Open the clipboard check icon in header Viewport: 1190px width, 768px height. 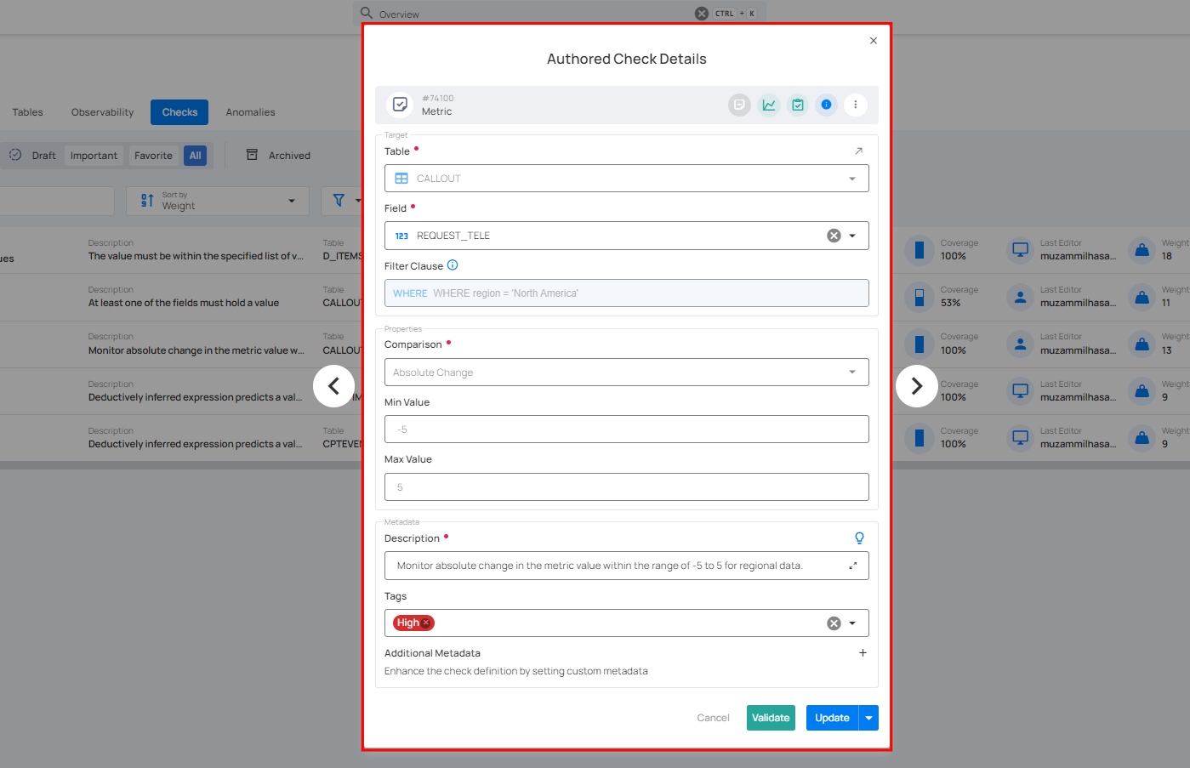pyautogui.click(x=798, y=105)
